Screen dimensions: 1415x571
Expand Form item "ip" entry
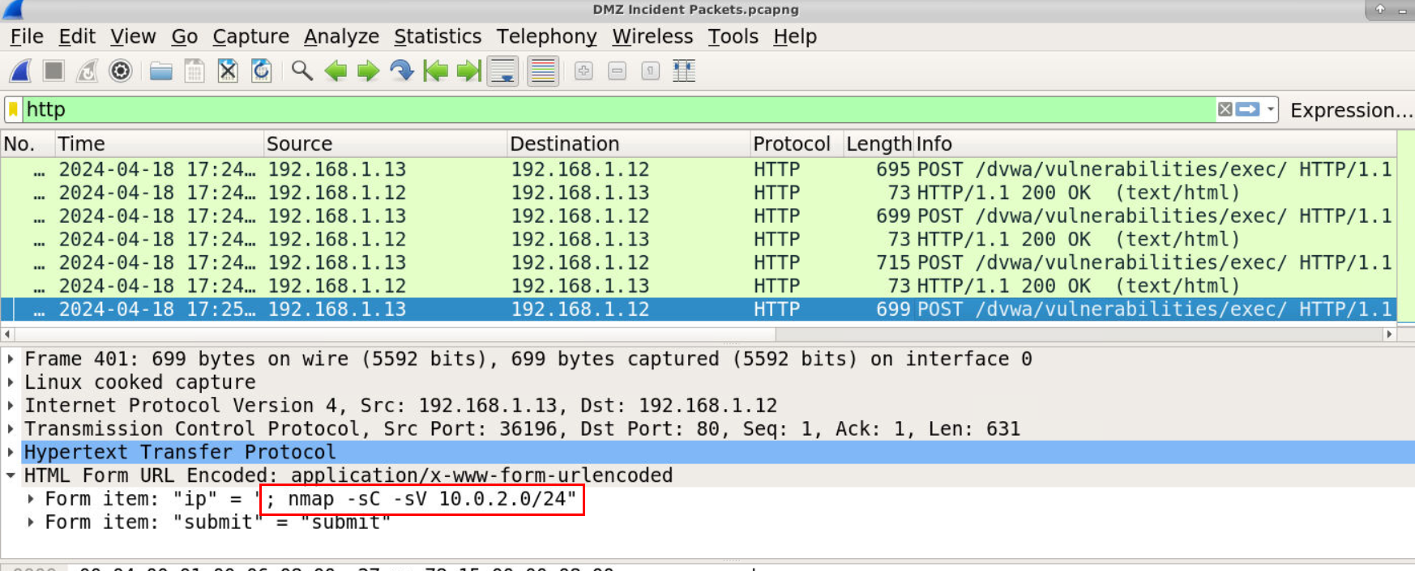click(x=31, y=499)
